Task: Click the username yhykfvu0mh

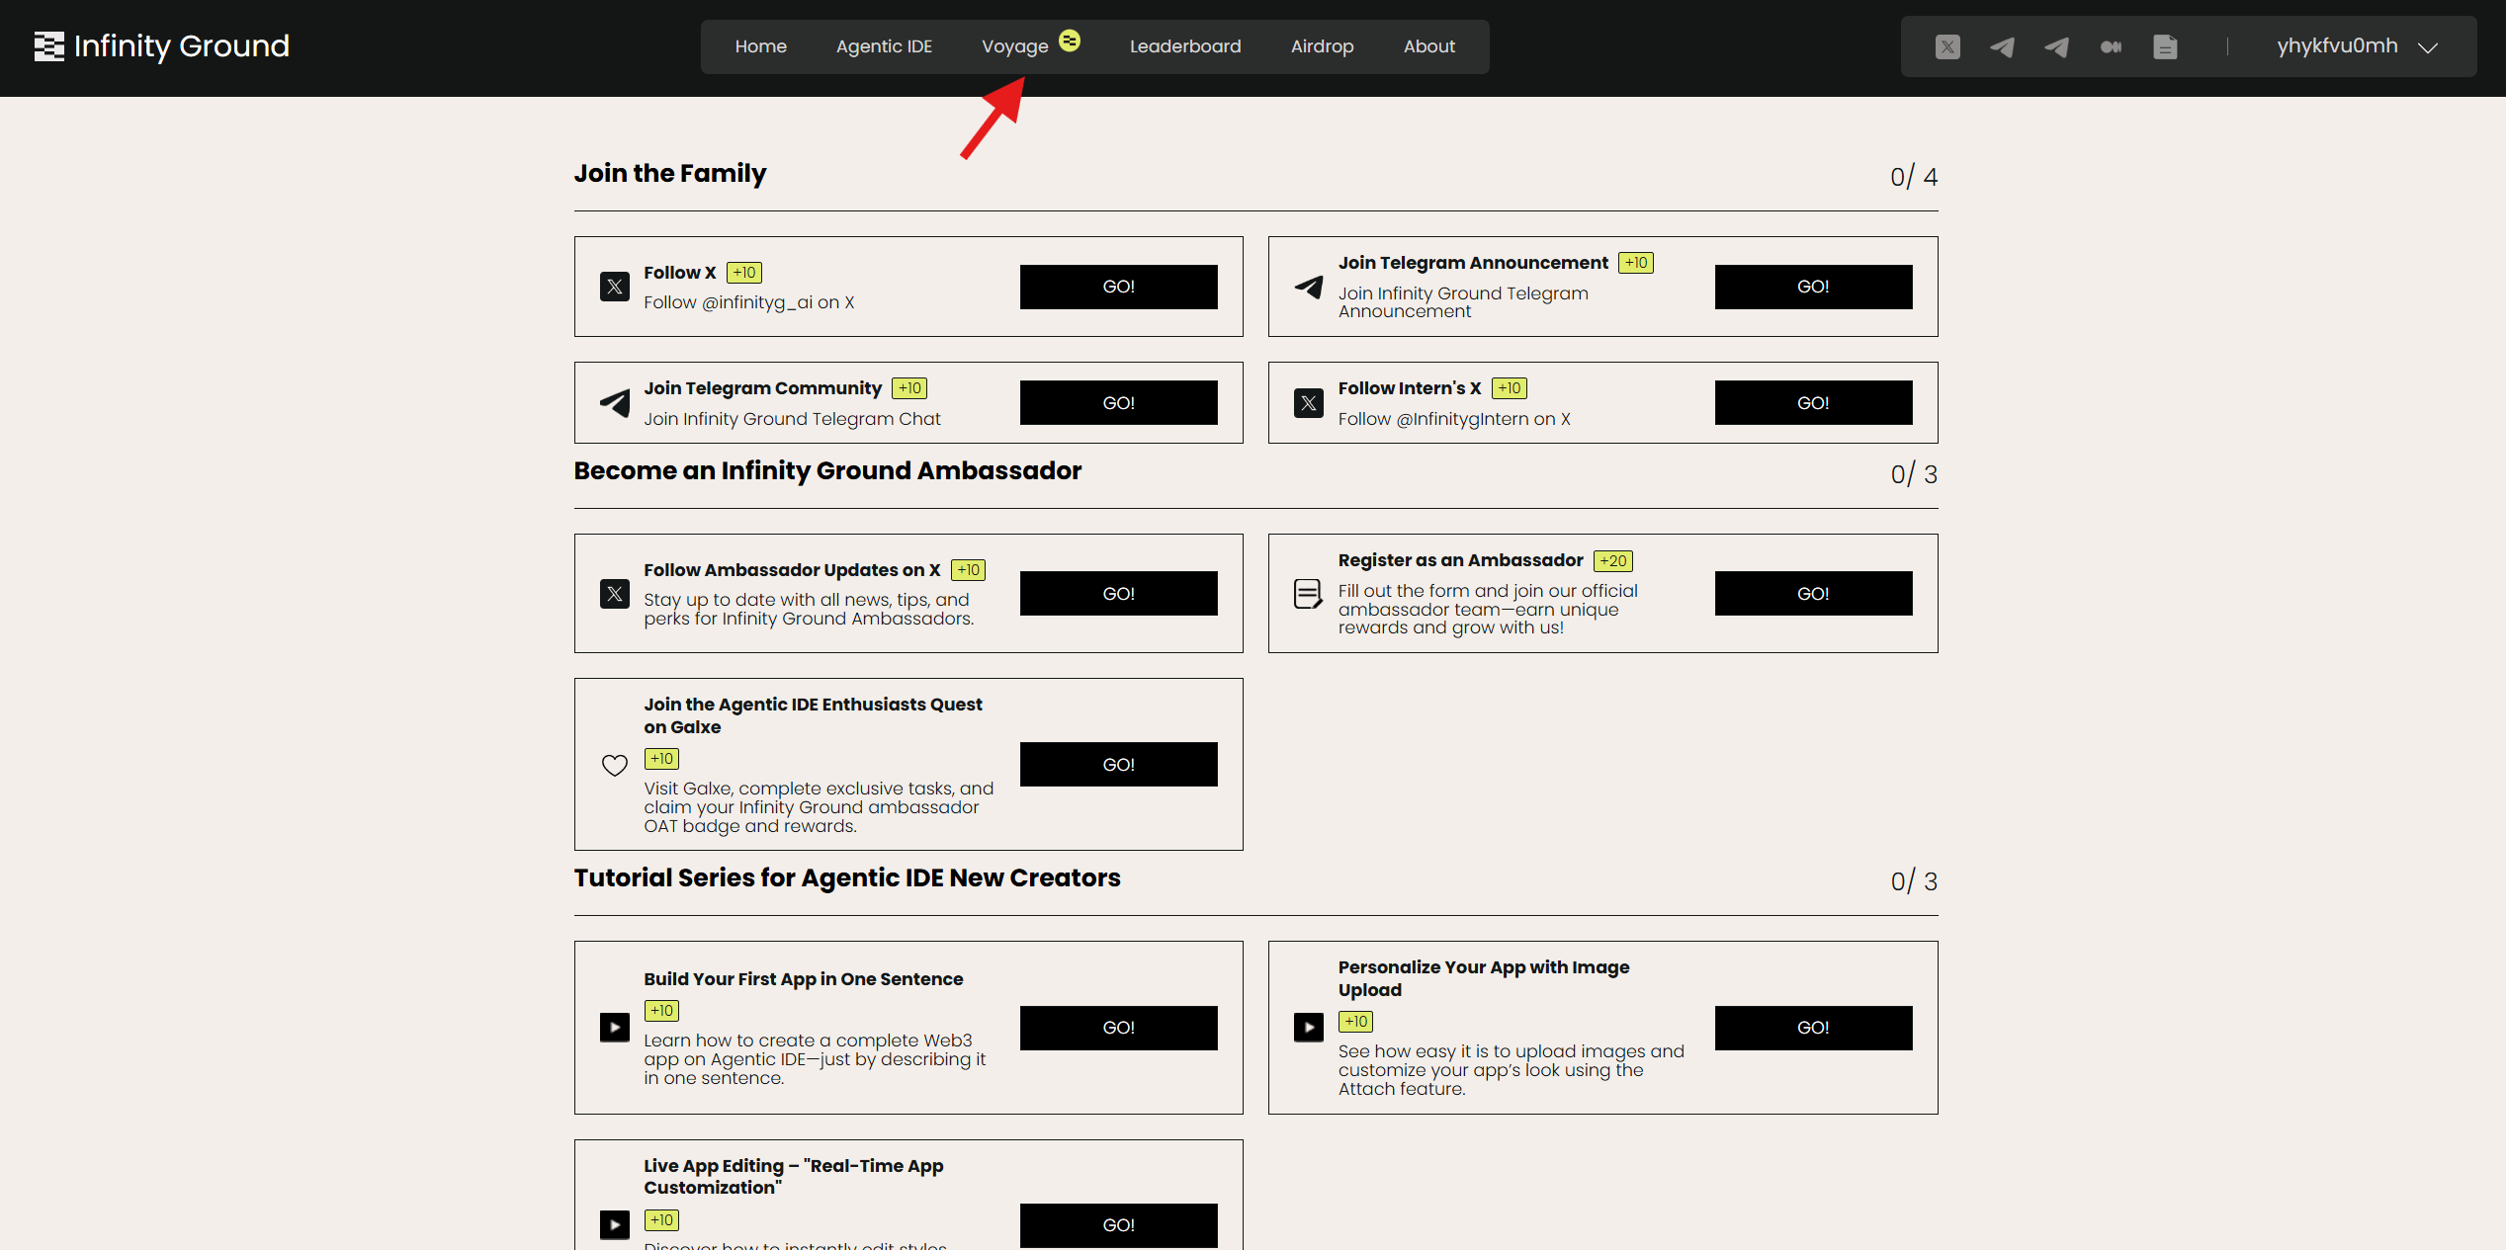Action: click(x=2337, y=45)
